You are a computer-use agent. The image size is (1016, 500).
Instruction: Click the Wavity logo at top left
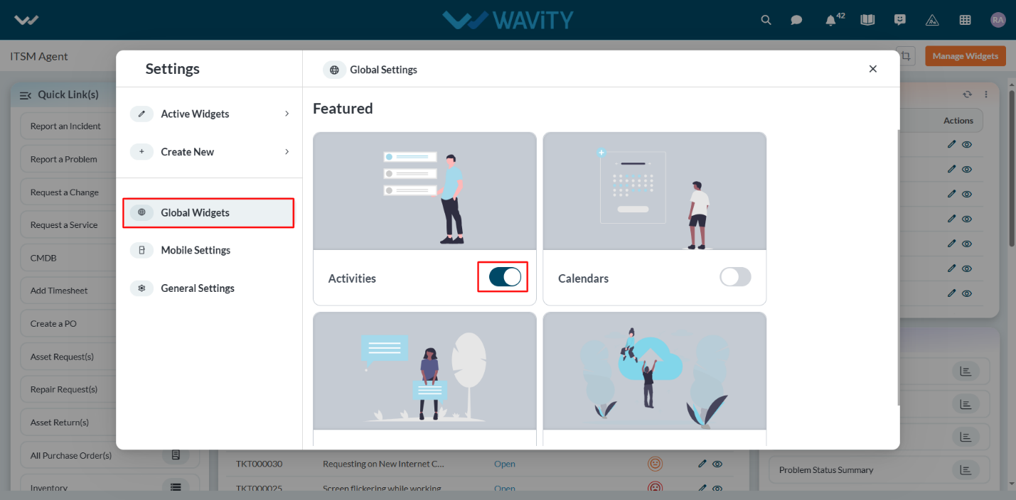(x=26, y=20)
